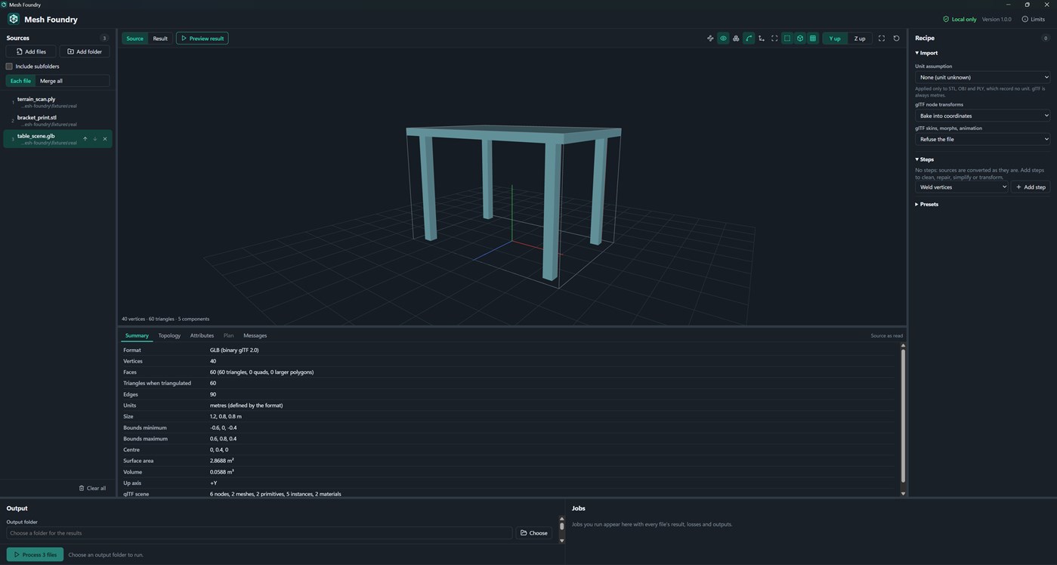Set orientation to Y up
This screenshot has height=565, width=1057.
point(835,39)
